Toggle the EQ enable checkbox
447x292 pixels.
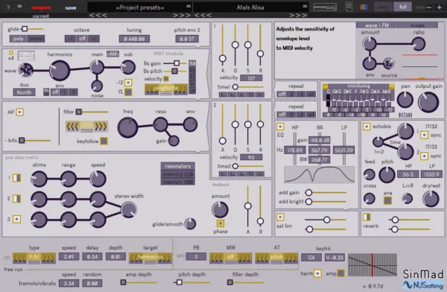pyautogui.click(x=280, y=127)
